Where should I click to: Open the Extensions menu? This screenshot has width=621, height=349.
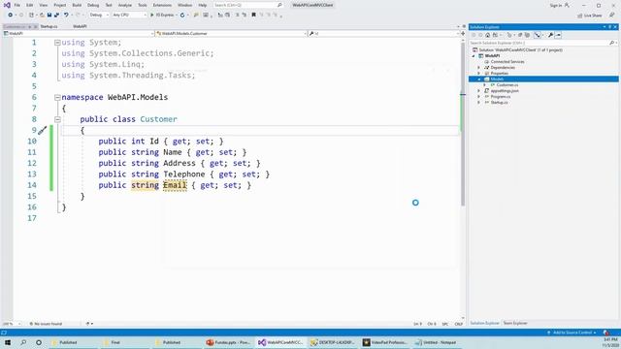(x=162, y=5)
